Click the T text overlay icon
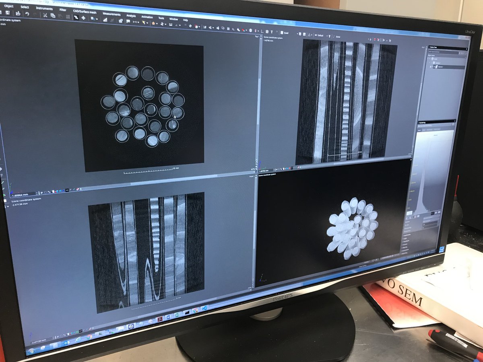Viewport: 483px width, 362px height. coord(272,32)
